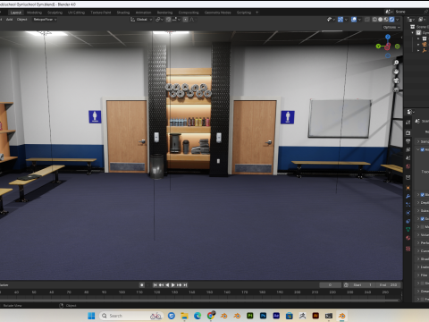Open the Render properties tab

pyautogui.click(x=408, y=132)
